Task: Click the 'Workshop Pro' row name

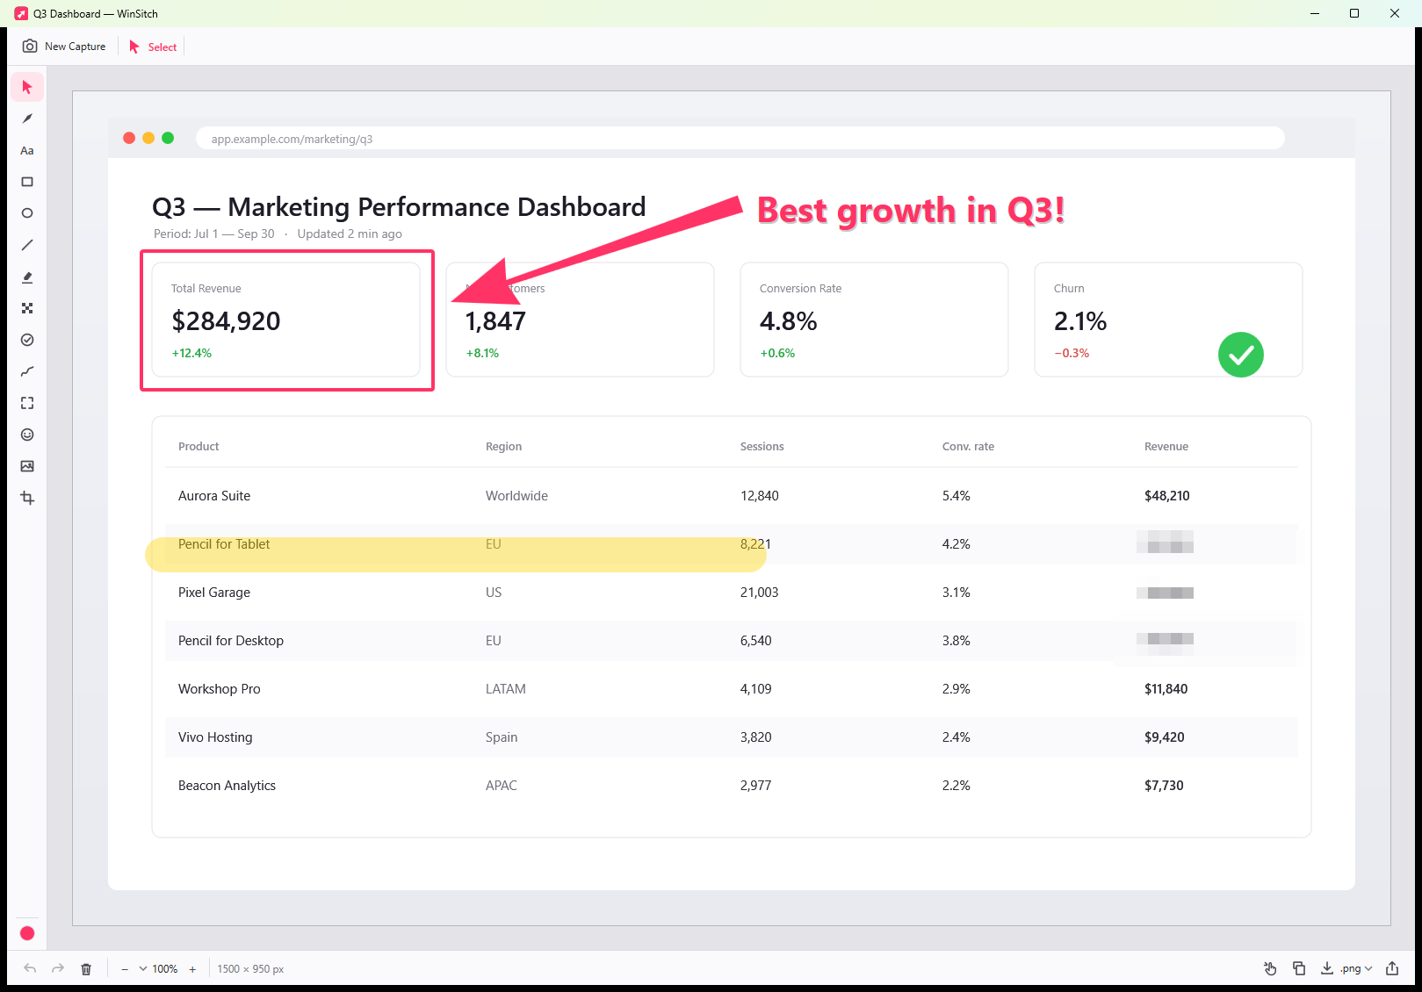Action: click(x=220, y=689)
